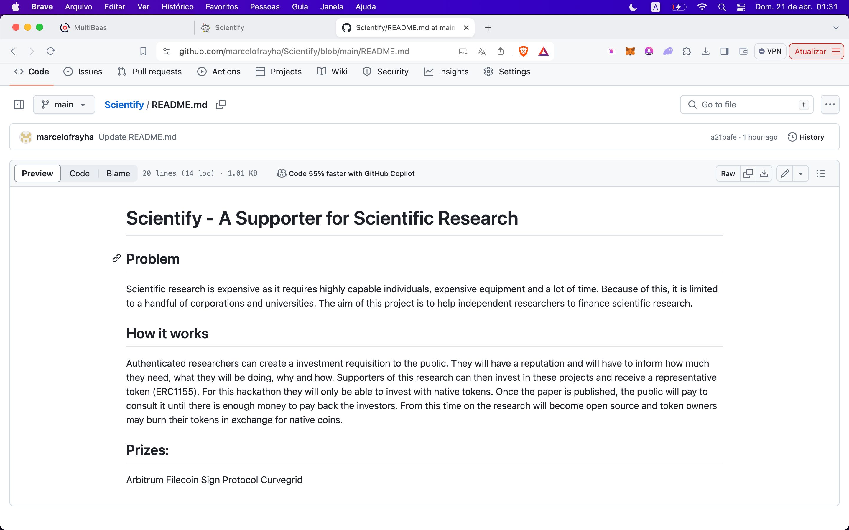Click the download file icon
The width and height of the screenshot is (849, 530).
coord(764,173)
